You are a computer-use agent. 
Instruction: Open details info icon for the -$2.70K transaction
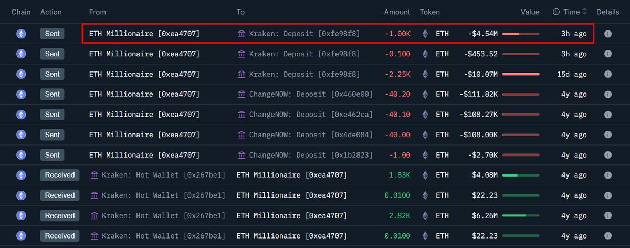pos(607,155)
